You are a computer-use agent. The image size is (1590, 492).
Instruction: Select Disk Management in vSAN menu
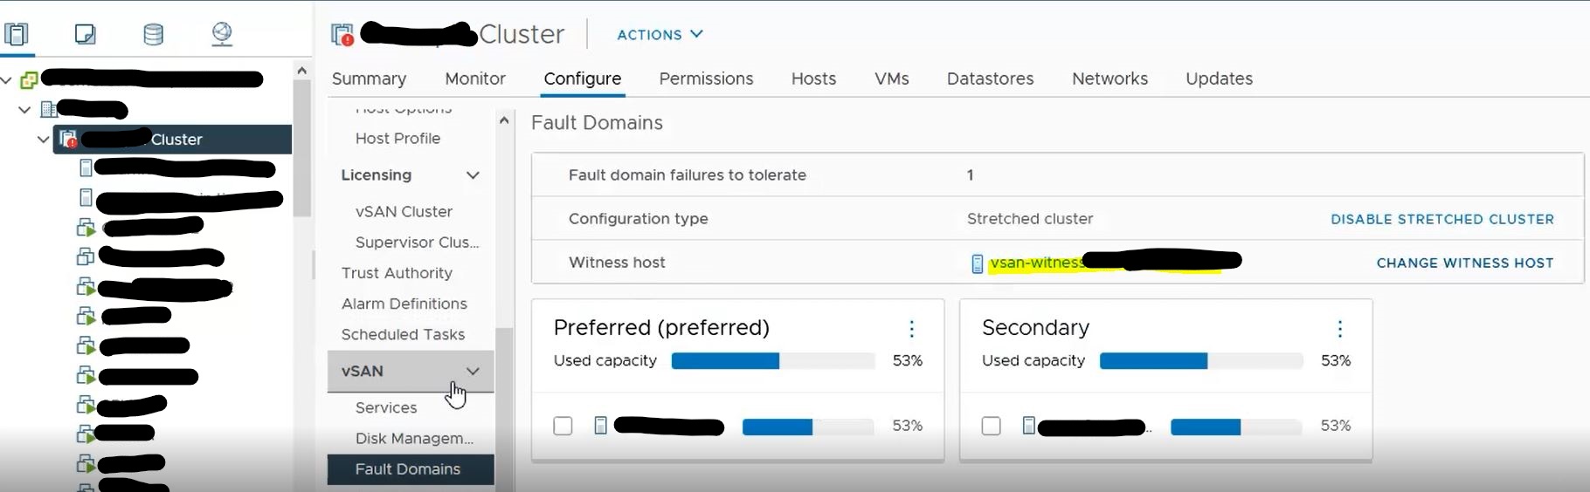(414, 438)
